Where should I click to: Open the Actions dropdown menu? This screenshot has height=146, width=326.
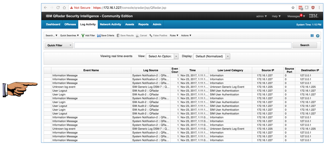pyautogui.click(x=186, y=36)
